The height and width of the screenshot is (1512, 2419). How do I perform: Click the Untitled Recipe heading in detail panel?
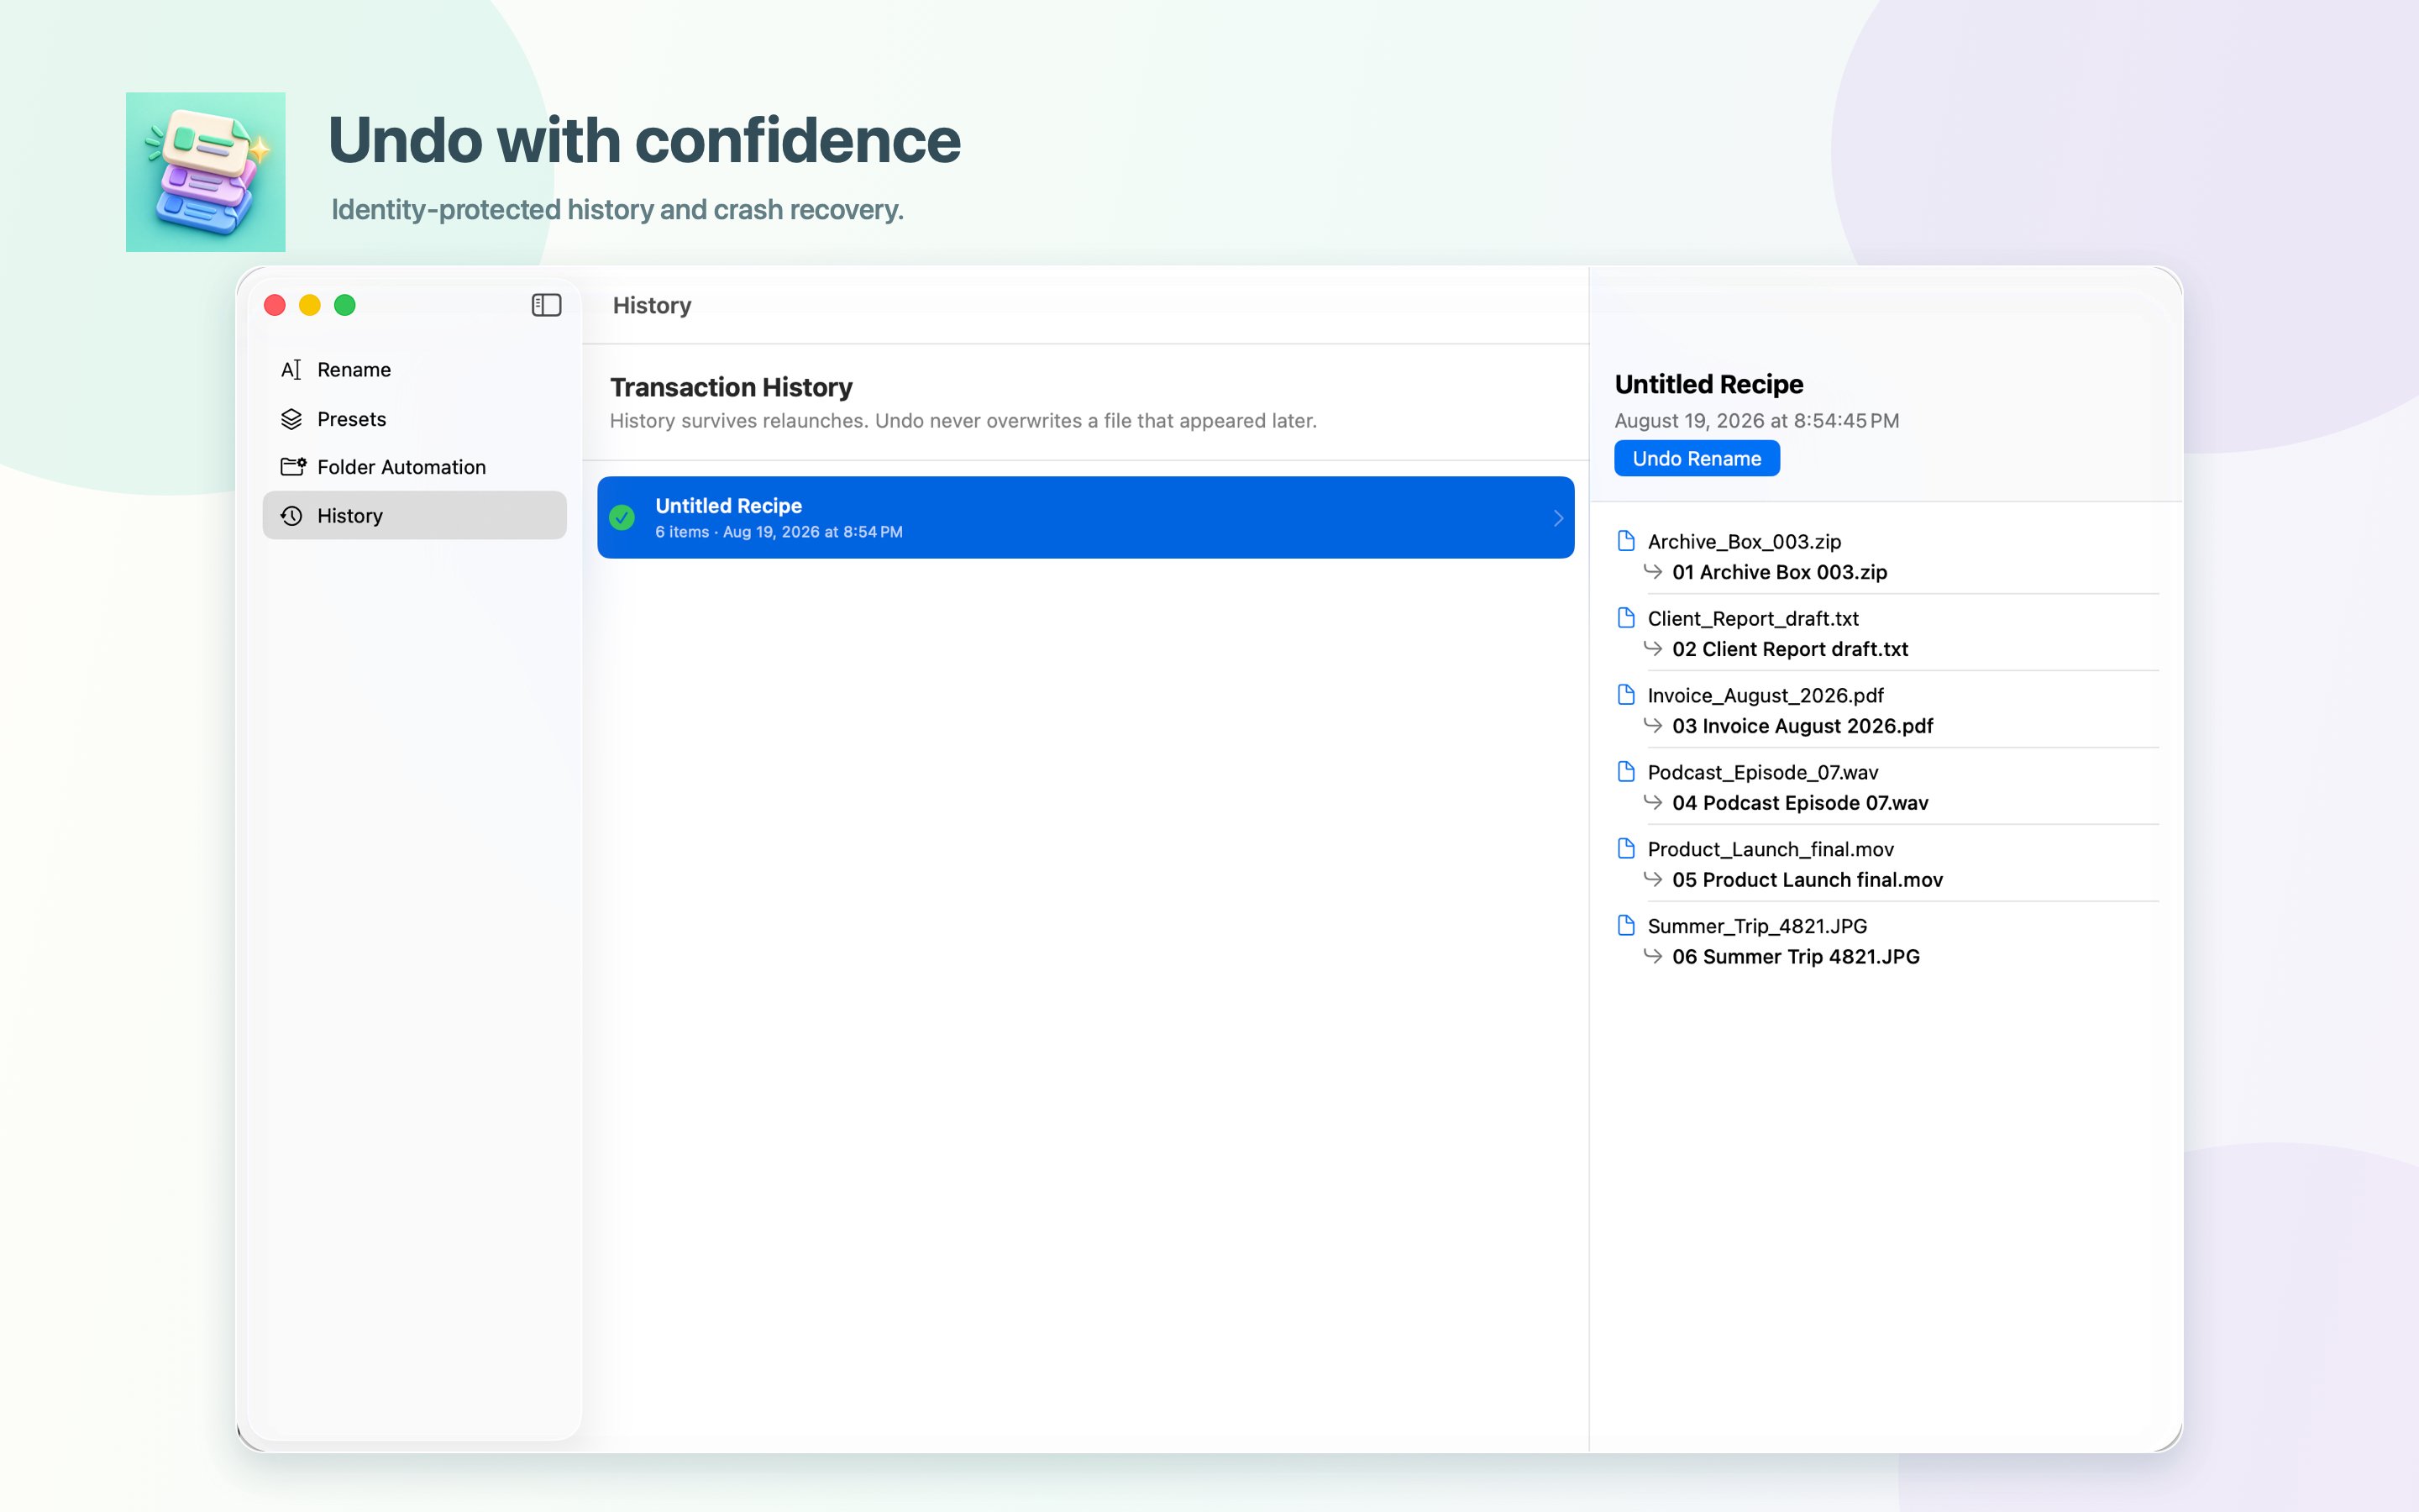pos(1708,385)
